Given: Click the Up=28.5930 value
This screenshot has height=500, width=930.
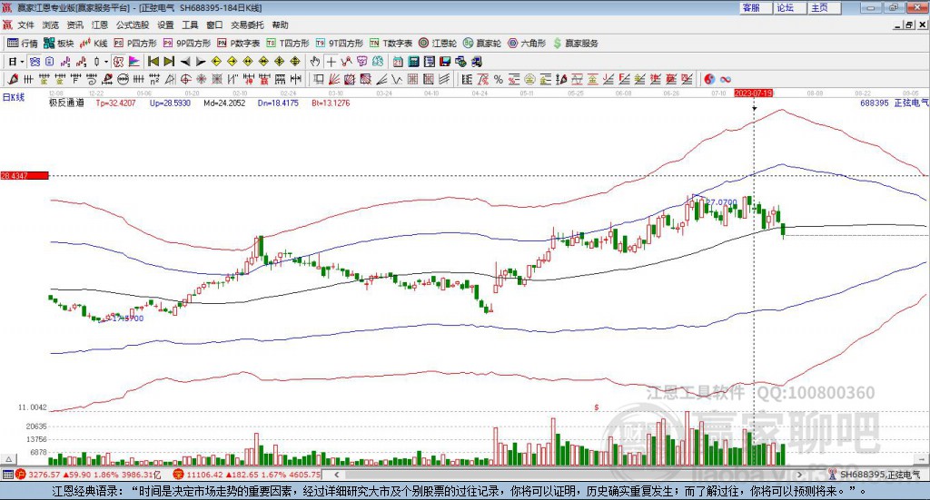Looking at the screenshot, I should point(170,103).
